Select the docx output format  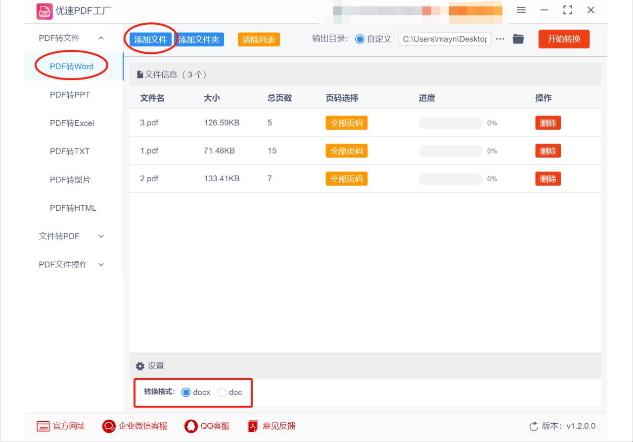[185, 392]
